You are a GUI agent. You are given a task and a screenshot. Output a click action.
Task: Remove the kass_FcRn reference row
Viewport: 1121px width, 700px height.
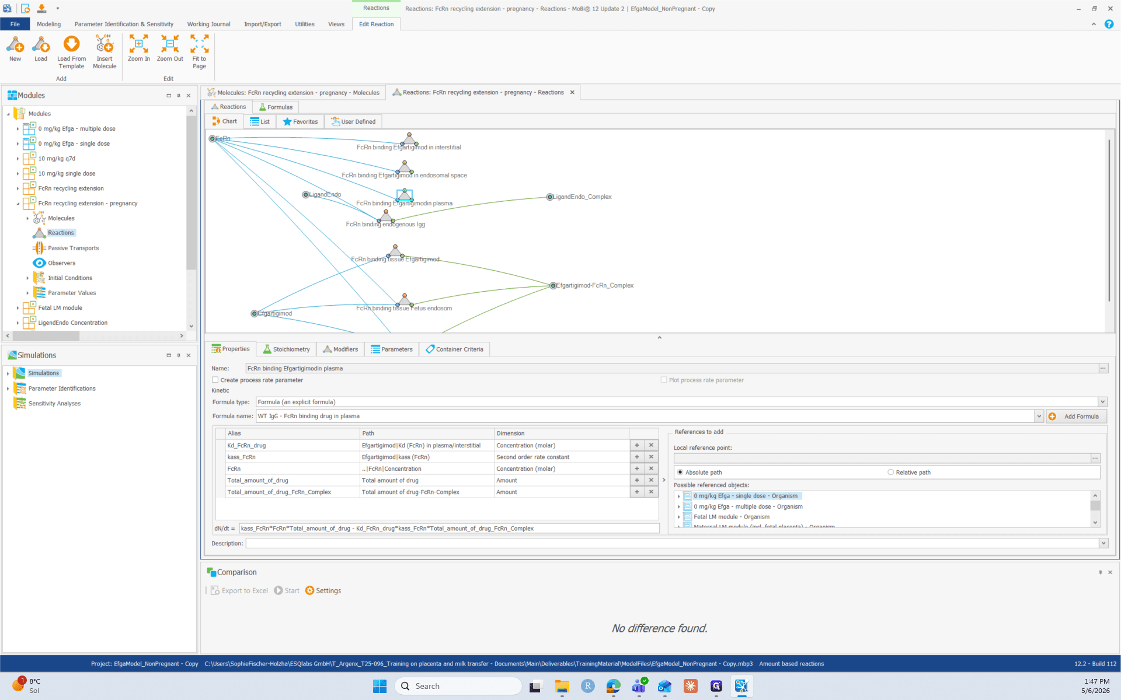651,457
